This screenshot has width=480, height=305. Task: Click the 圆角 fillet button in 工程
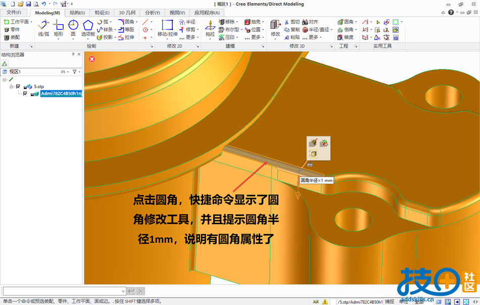coord(346,22)
